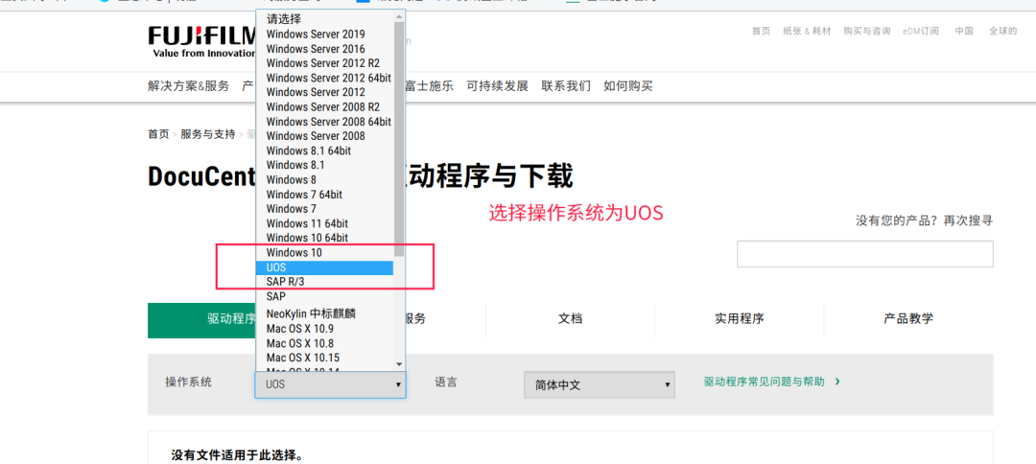Click 全球的 header link

1003,31
